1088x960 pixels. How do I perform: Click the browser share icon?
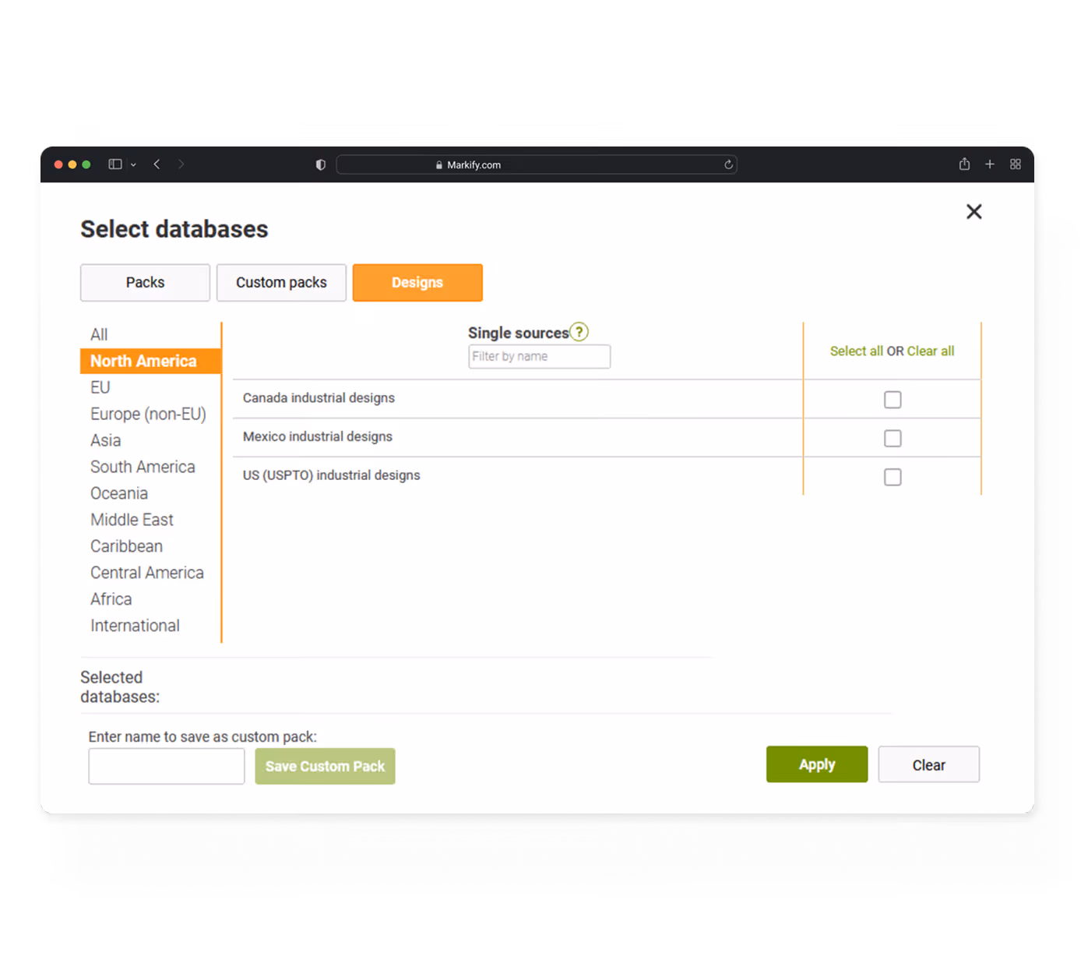(964, 164)
